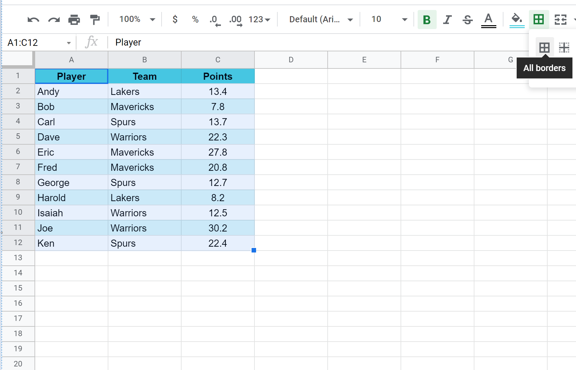Click the Increase decimal places icon
576x370 pixels.
235,20
